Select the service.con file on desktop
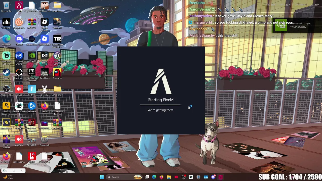This screenshot has width=322, height=181. click(x=19, y=158)
